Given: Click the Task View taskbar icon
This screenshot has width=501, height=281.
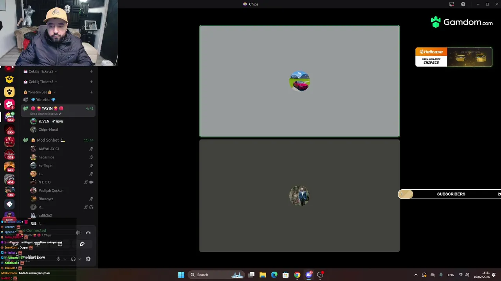Looking at the screenshot, I should 251,275.
